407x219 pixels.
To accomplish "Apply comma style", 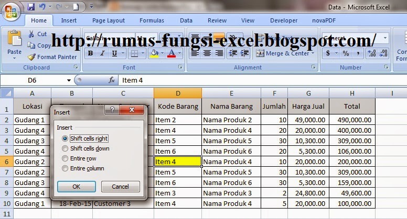I will [358, 53].
